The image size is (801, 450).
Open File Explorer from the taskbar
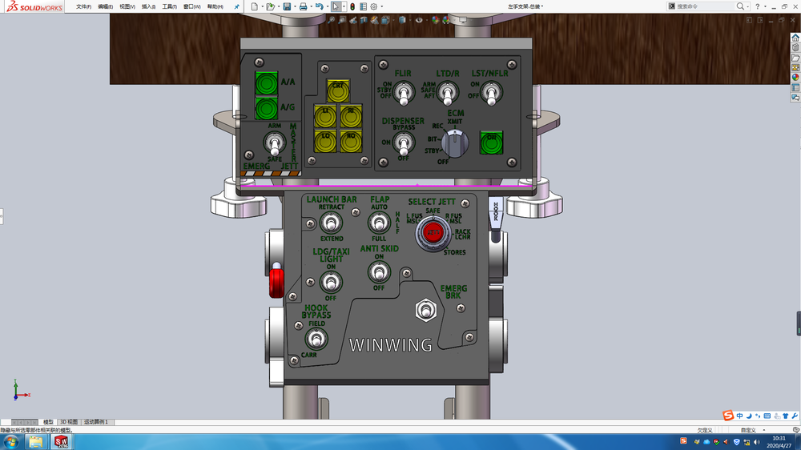(x=36, y=442)
